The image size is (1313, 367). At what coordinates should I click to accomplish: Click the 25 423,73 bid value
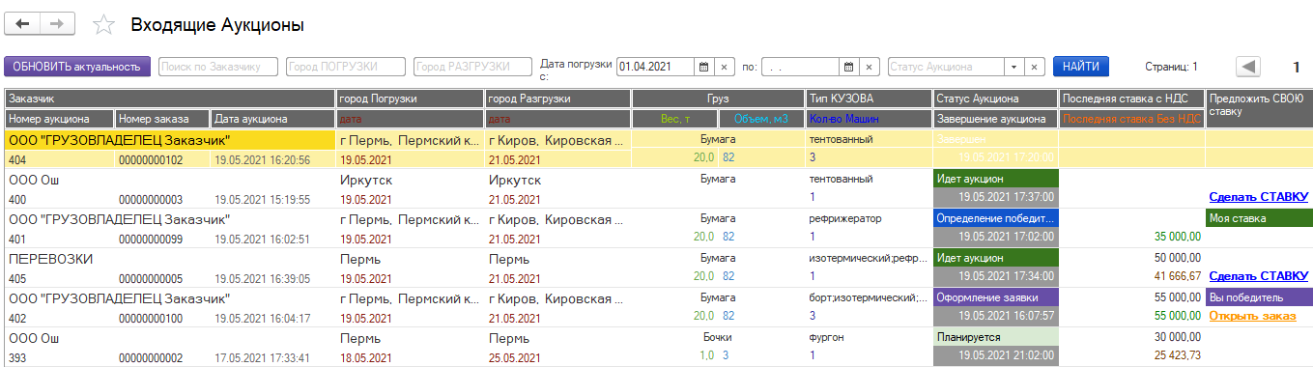pos(1177,355)
